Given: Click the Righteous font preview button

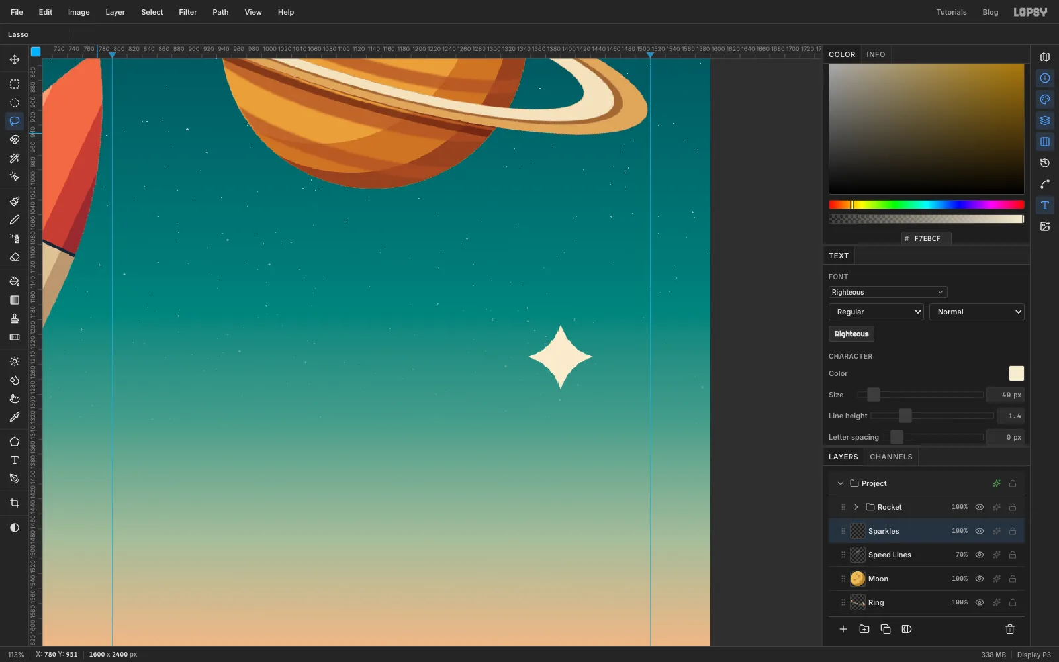Looking at the screenshot, I should pos(851,334).
